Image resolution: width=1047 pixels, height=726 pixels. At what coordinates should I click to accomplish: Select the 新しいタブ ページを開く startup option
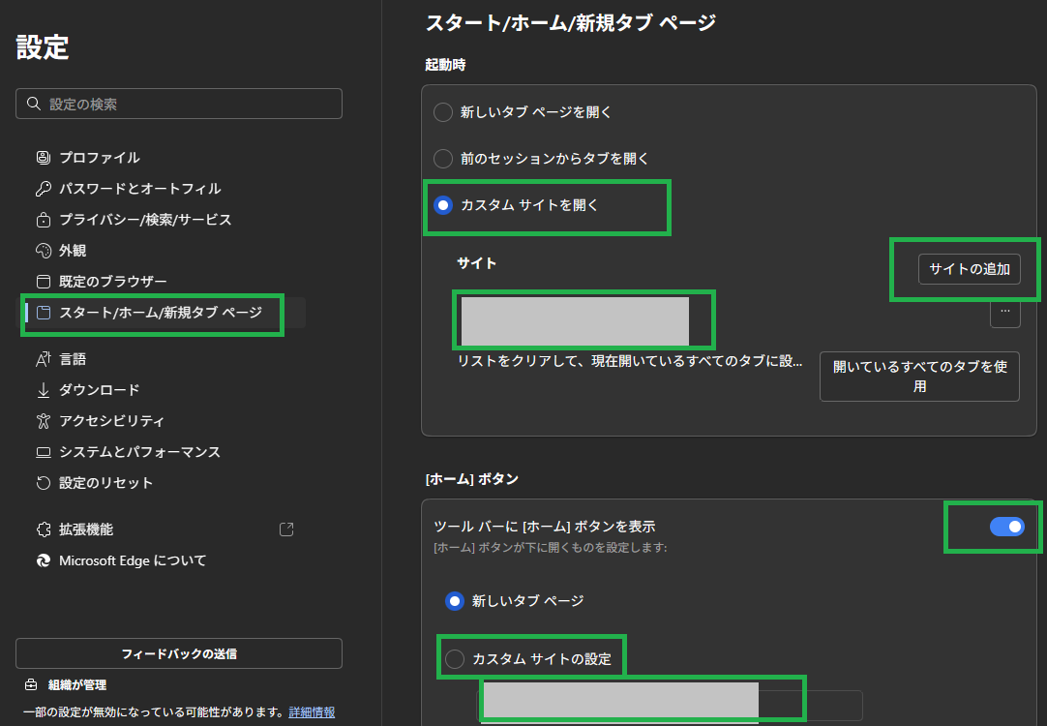[x=443, y=112]
